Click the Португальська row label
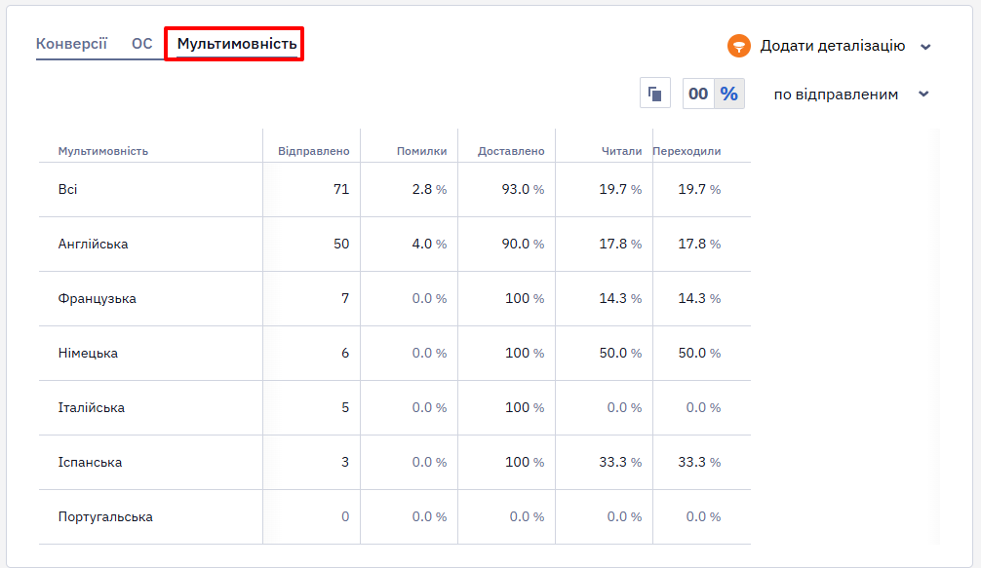Viewport: 981px width, 568px height. pos(105,516)
